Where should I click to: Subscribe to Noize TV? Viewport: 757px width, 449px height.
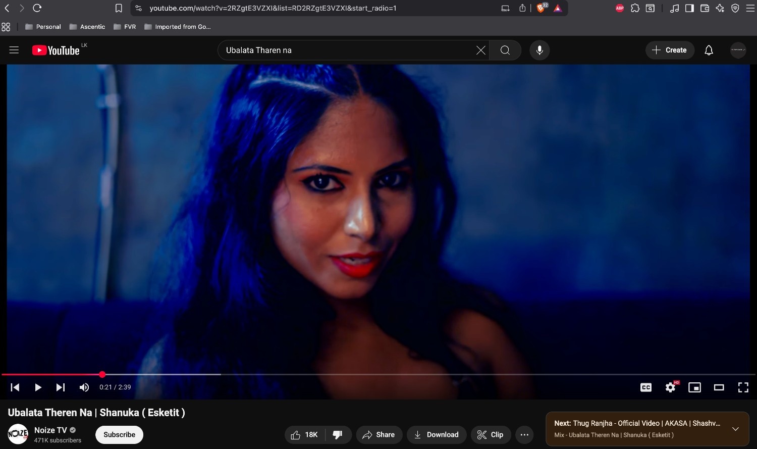[x=119, y=434]
